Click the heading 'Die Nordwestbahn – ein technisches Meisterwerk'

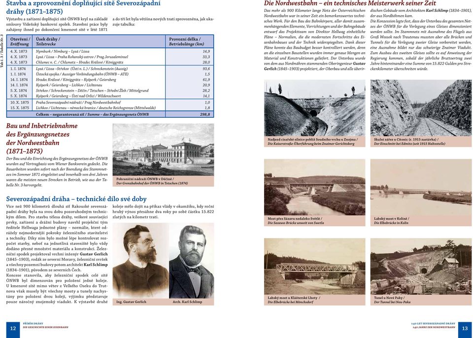tap(350, 3)
